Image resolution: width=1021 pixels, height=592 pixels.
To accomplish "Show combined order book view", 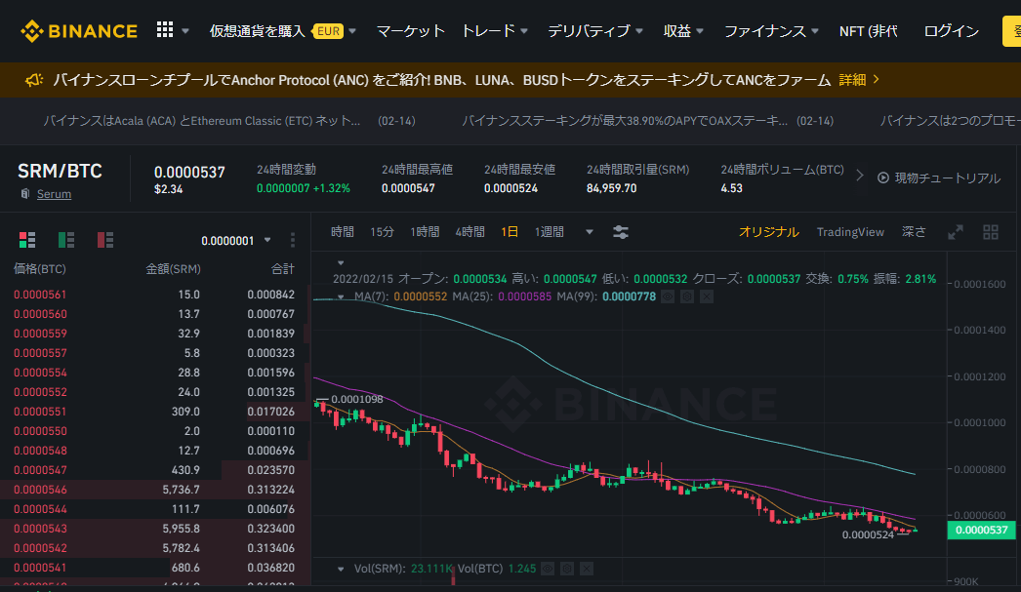I will tap(27, 240).
